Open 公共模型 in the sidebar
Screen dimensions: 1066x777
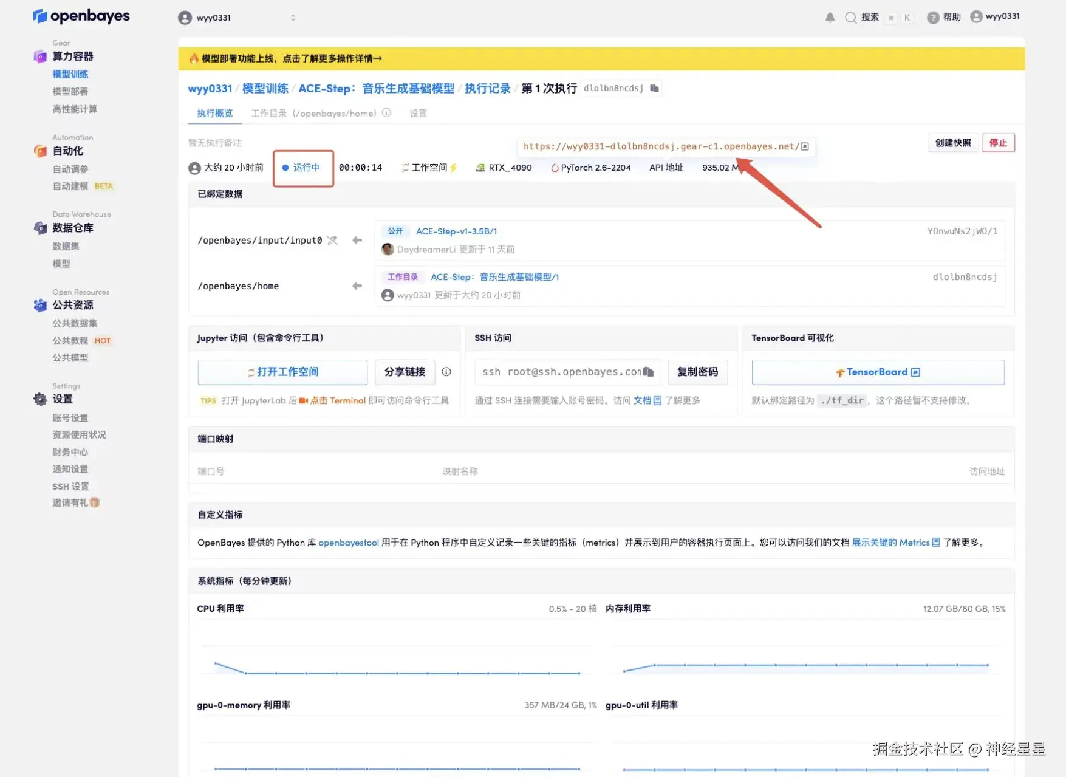click(x=70, y=358)
